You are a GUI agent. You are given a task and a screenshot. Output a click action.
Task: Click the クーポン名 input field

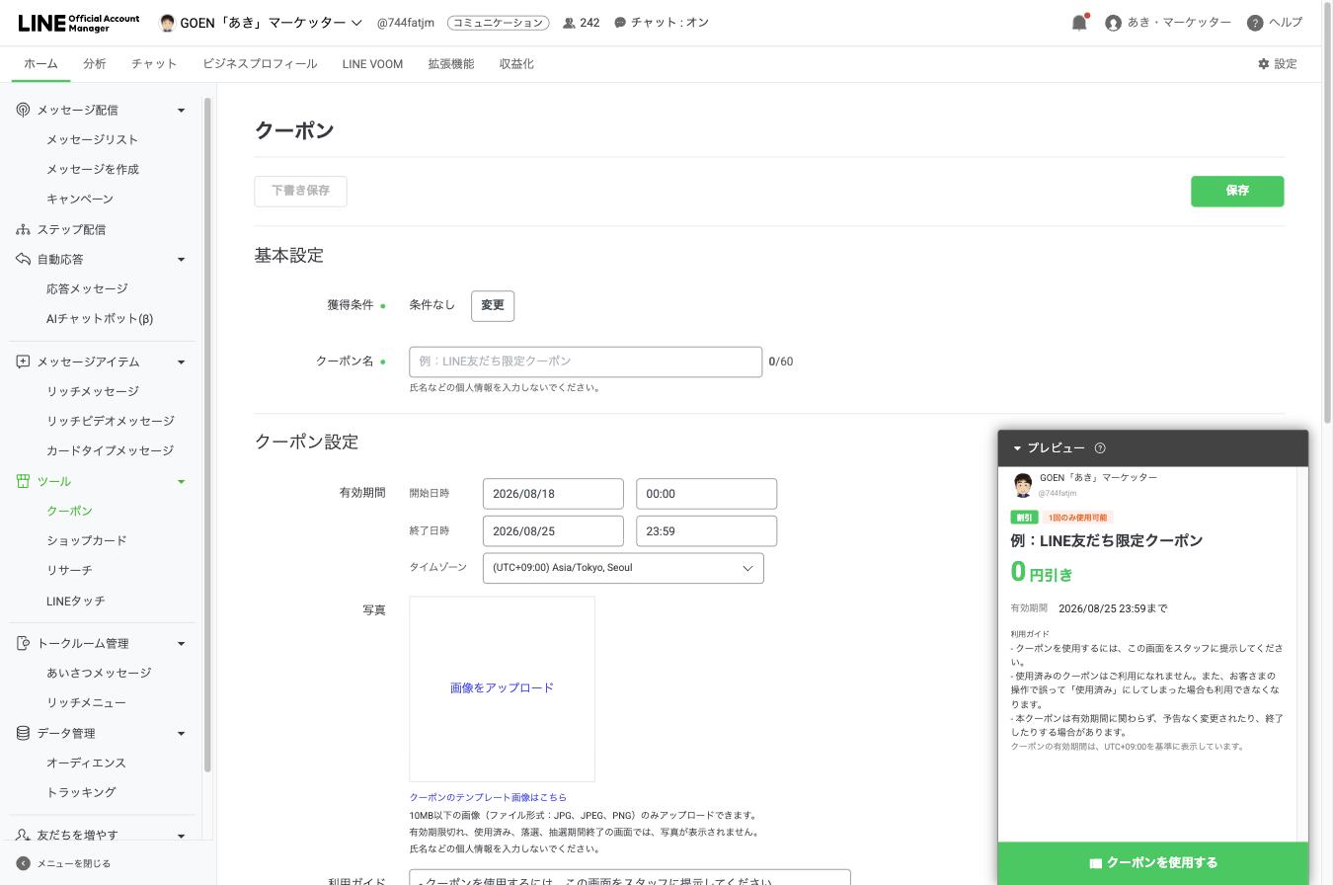click(586, 362)
